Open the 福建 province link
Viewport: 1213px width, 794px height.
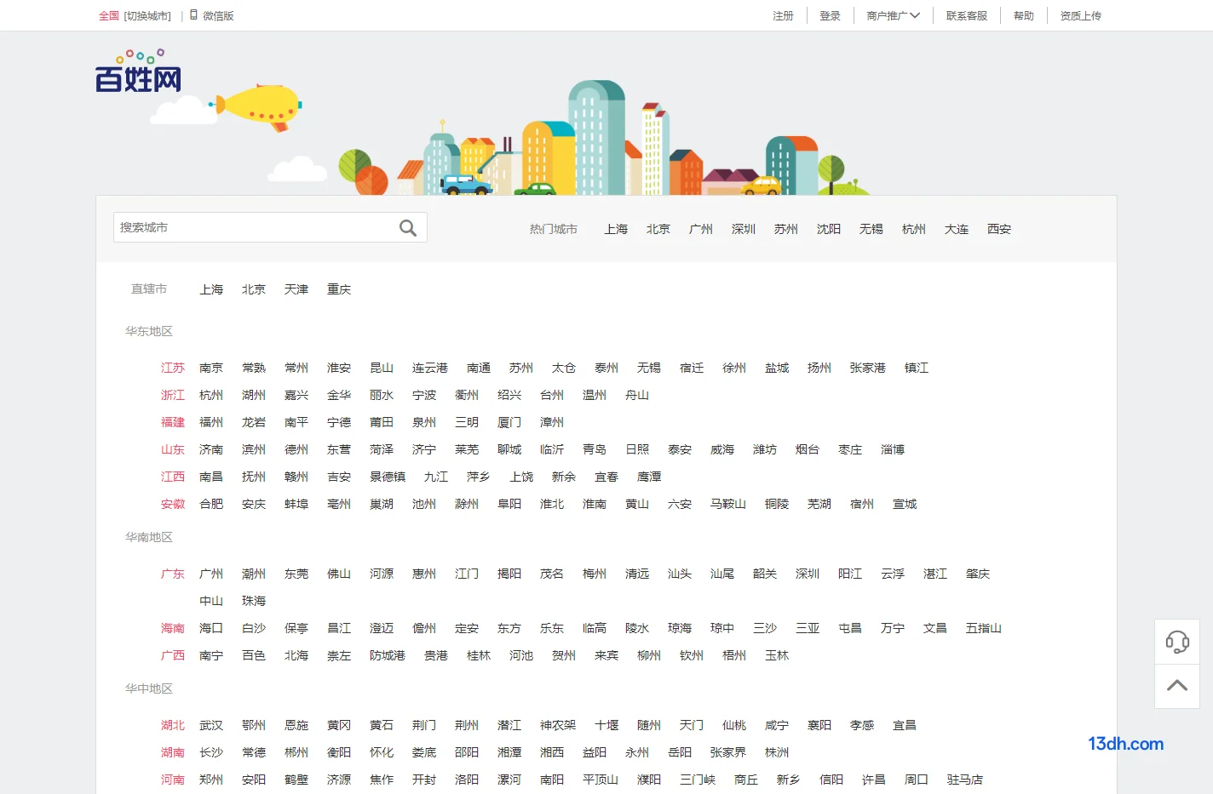click(x=173, y=422)
